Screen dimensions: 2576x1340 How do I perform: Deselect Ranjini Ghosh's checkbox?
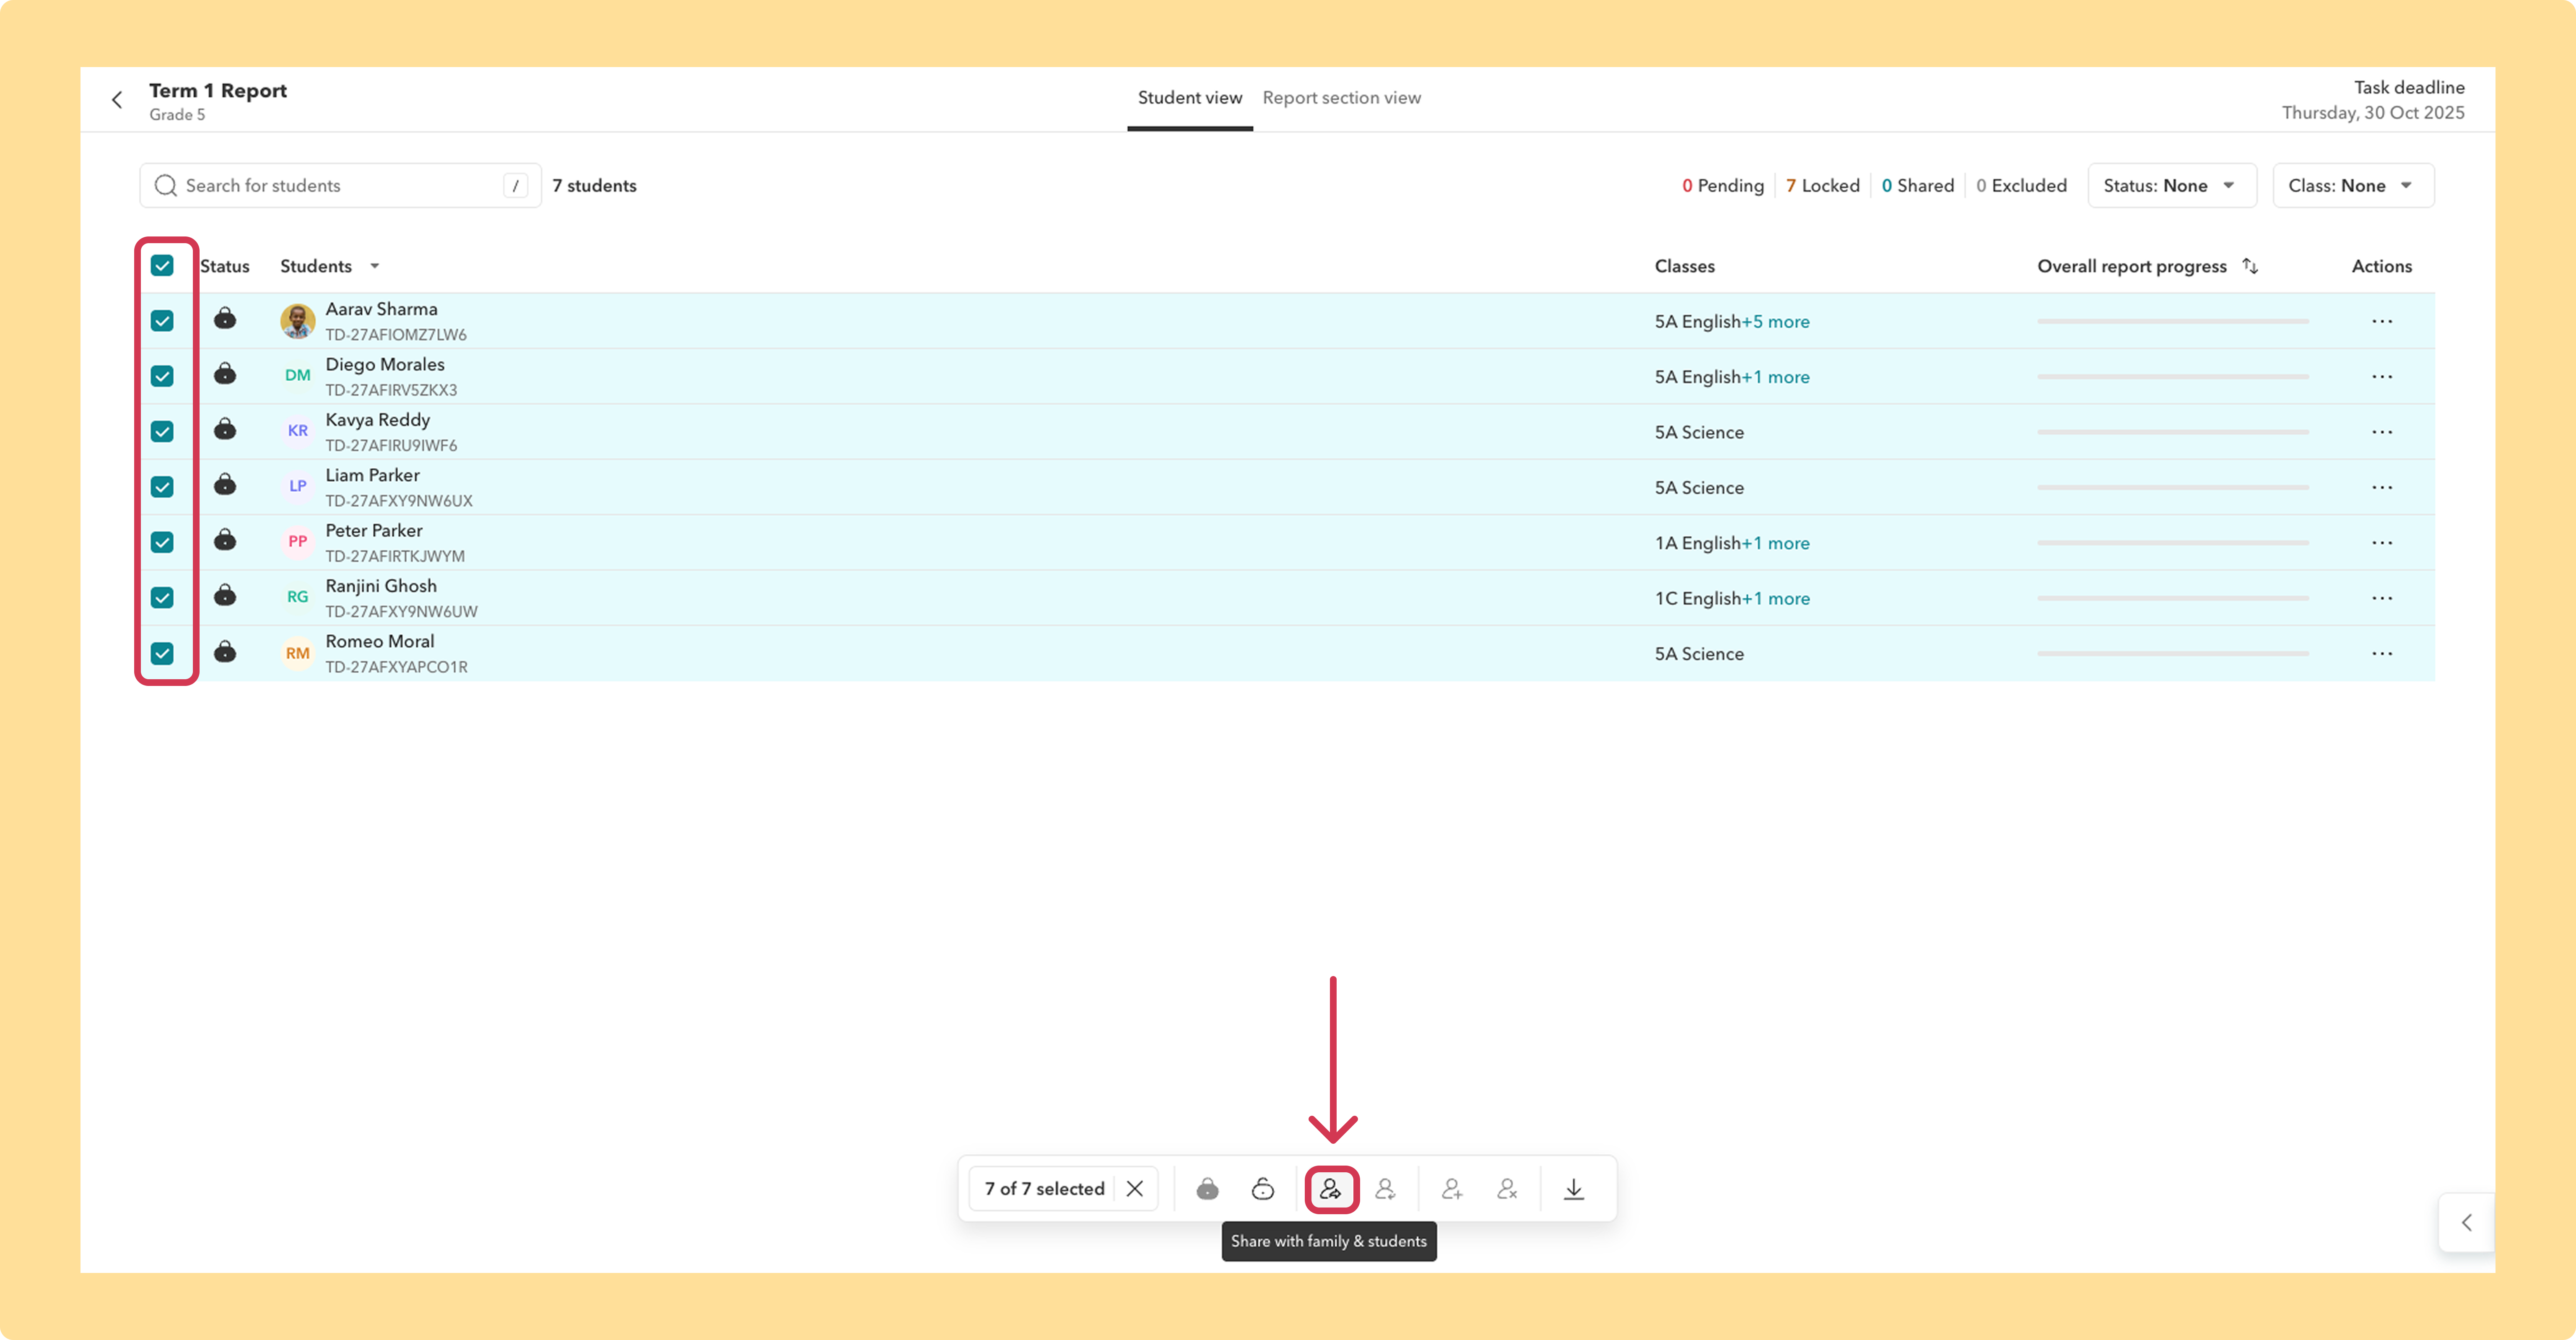pos(162,598)
